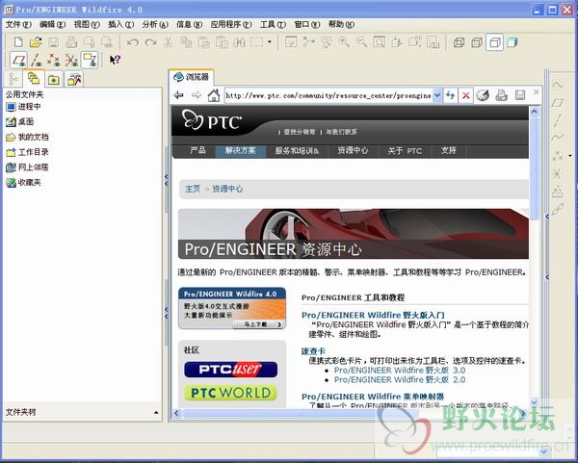This screenshot has width=578, height=463.
Task: Open the 工作目录 working directory
Action: coord(27,152)
